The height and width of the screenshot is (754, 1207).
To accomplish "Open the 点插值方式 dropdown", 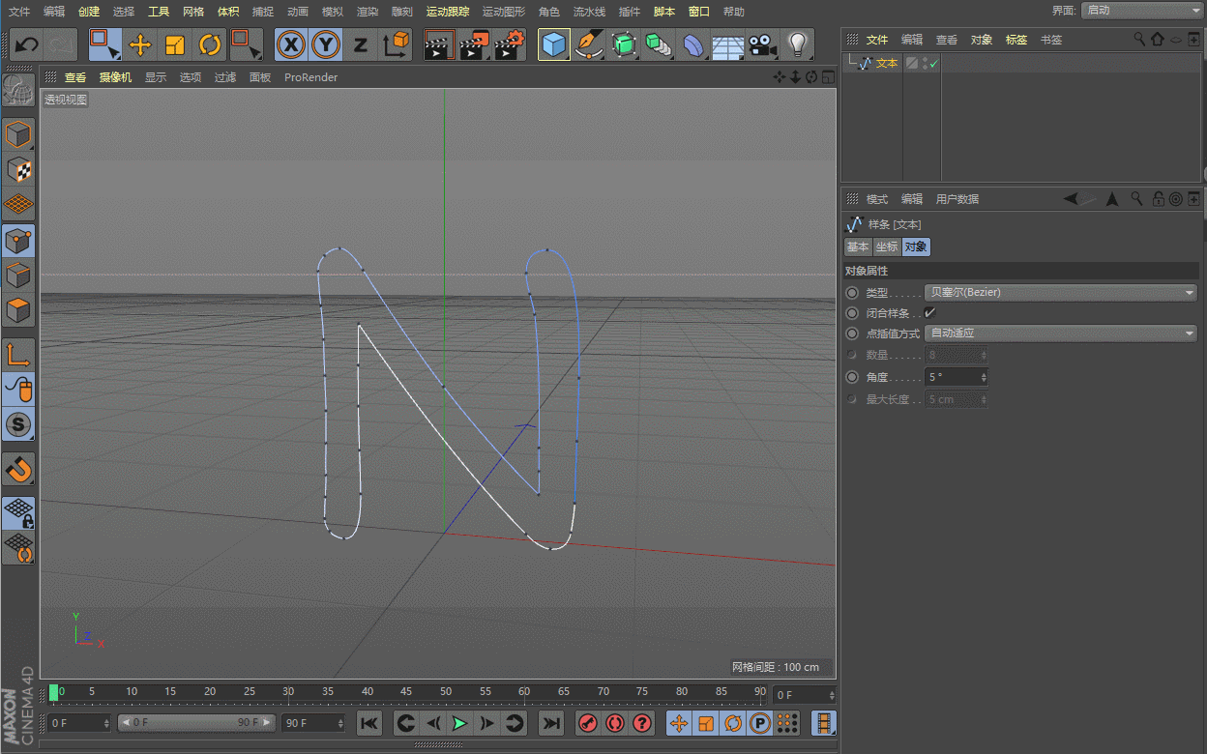I will [x=1061, y=333].
